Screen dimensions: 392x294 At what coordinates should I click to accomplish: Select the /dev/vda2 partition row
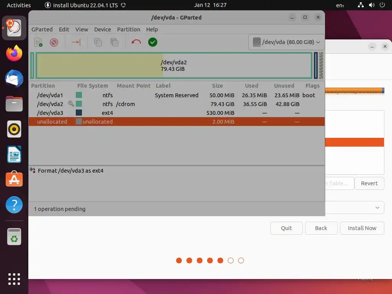(x=176, y=104)
